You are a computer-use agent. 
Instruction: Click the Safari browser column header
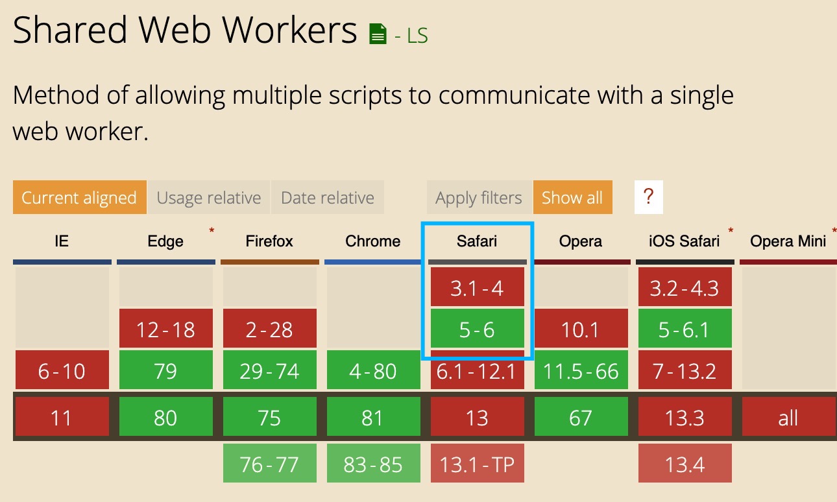(x=477, y=242)
